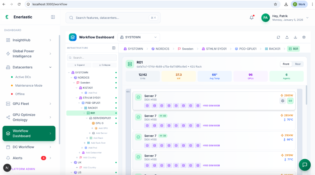This screenshot has height=175, width=315.
Task: Expand the UK tree node
Action: coord(71,163)
